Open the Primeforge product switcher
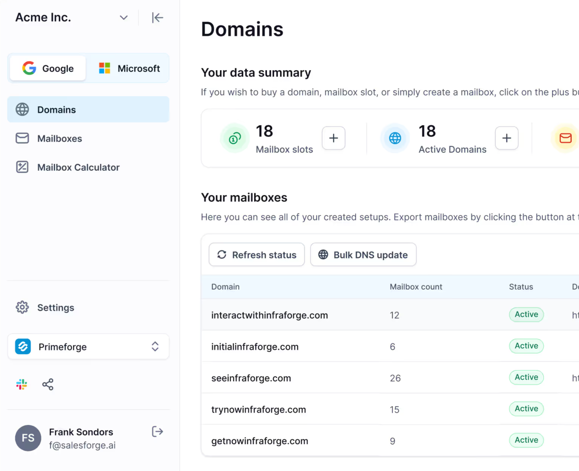 tap(88, 346)
